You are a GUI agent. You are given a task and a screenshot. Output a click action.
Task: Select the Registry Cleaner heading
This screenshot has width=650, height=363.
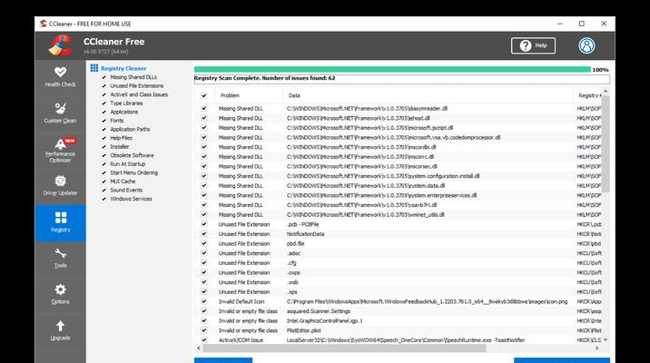point(123,68)
